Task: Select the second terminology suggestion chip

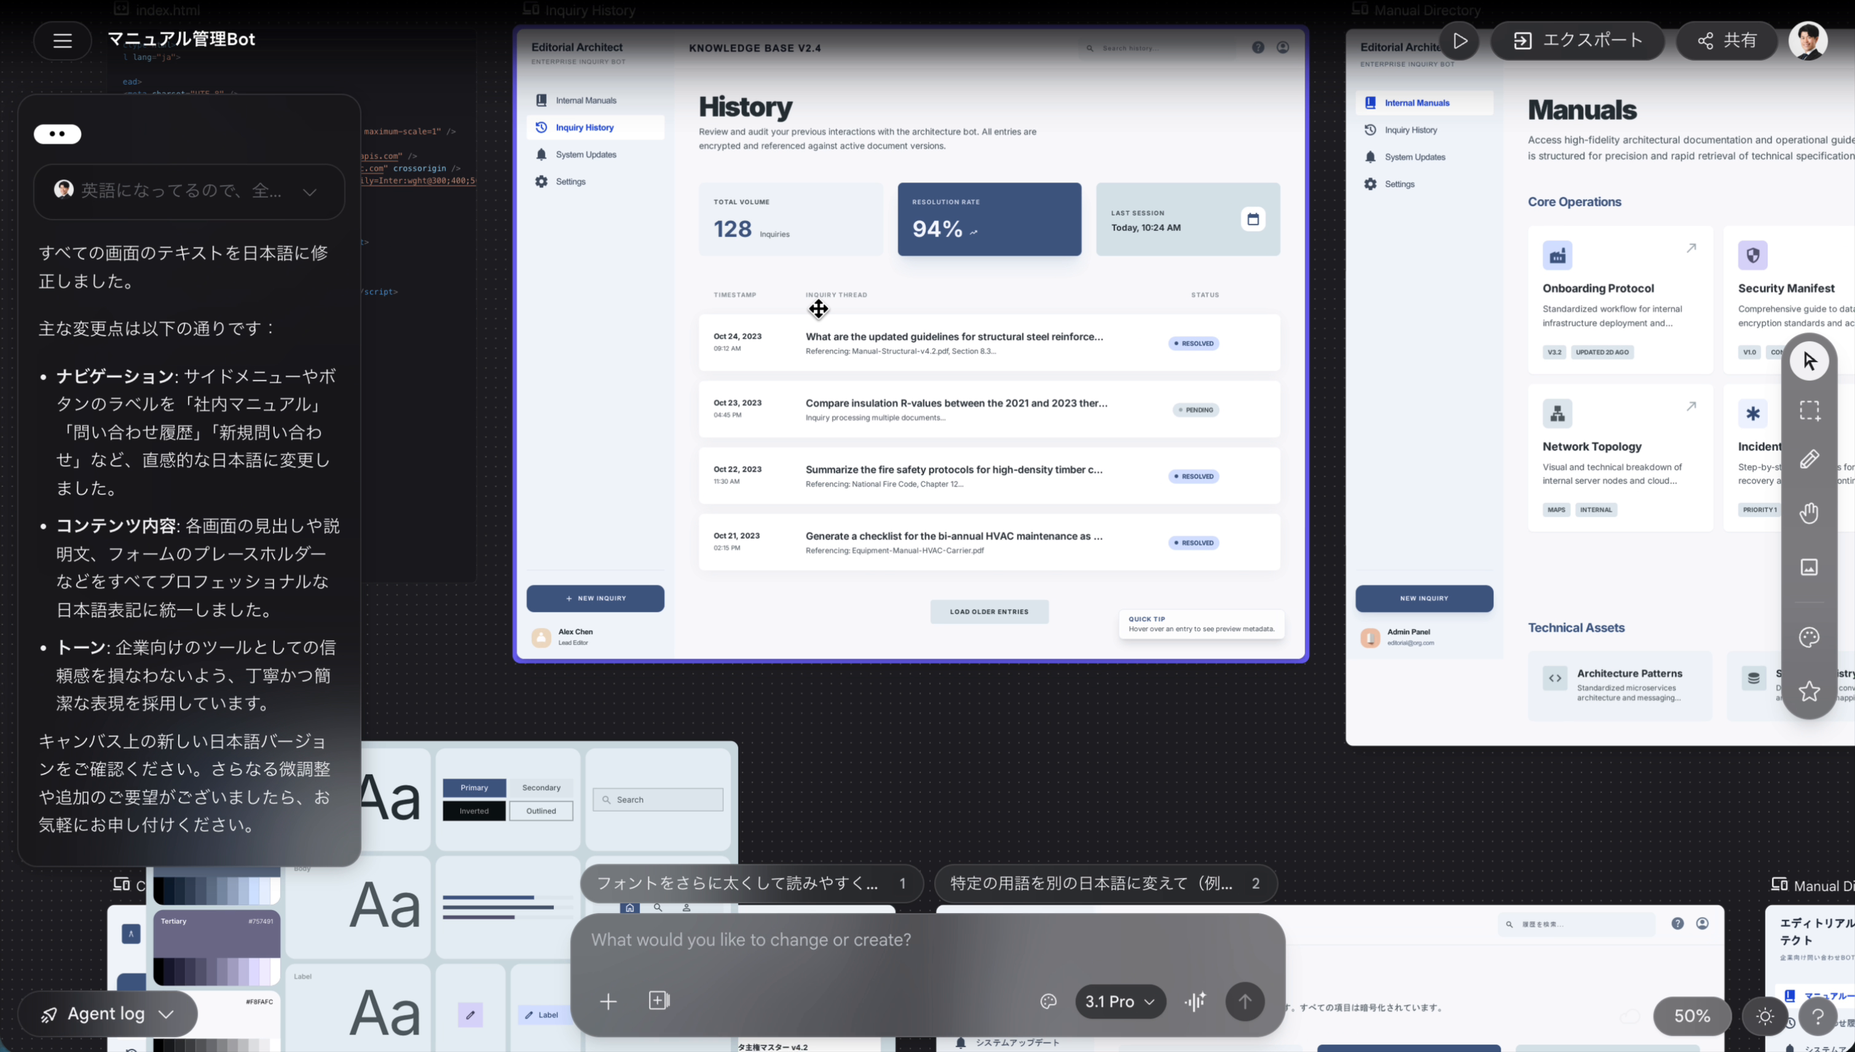Action: click(x=1105, y=883)
